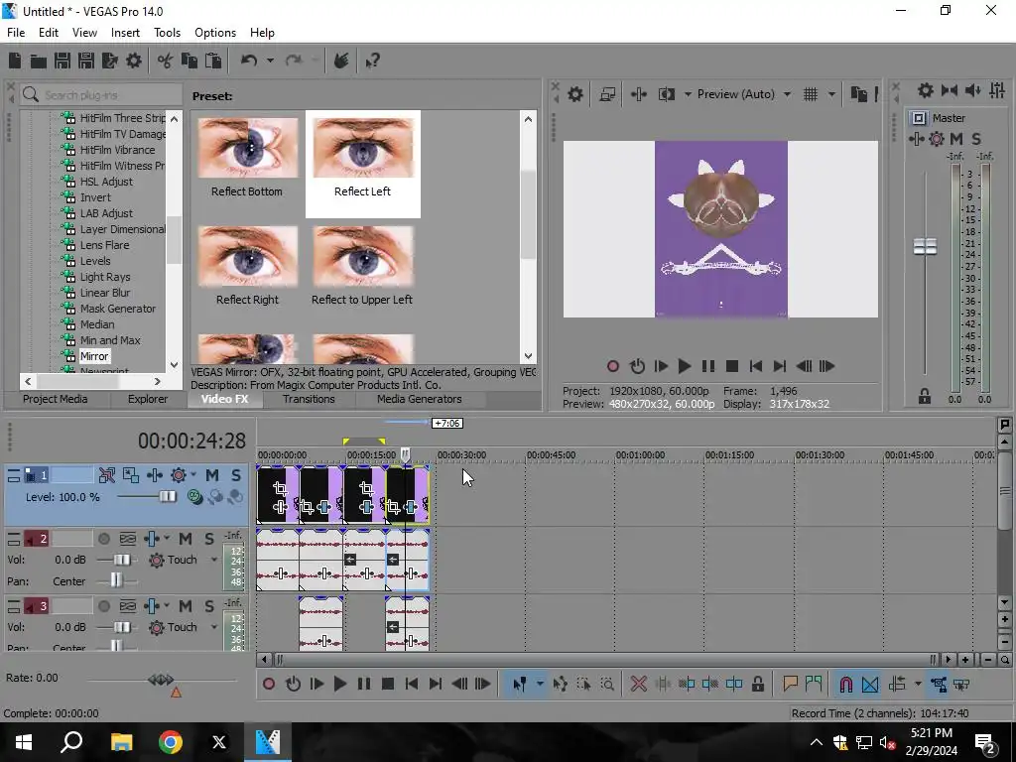Select the Reflect Bottom preset thumbnail
1016x762 pixels.
(247, 149)
